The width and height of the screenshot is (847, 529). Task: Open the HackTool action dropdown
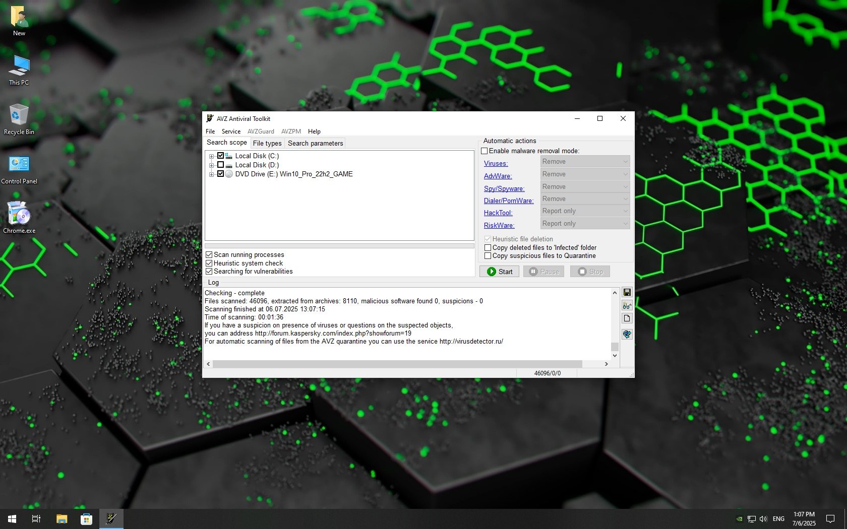tap(585, 211)
